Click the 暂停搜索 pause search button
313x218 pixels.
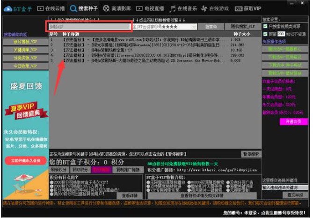coord(251,154)
